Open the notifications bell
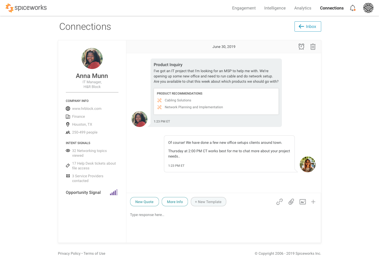This screenshot has height=275, width=379. click(353, 8)
